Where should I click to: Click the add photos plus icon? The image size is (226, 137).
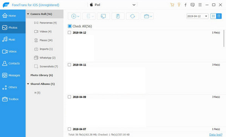74,16
